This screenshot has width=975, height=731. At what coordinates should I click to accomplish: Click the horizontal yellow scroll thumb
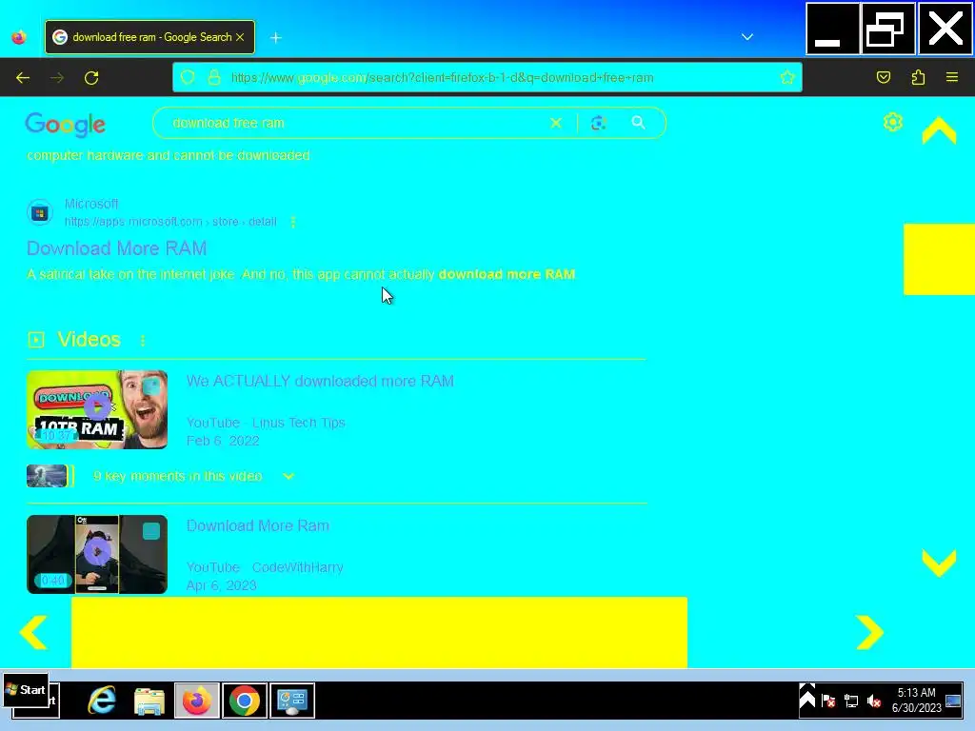click(x=379, y=632)
